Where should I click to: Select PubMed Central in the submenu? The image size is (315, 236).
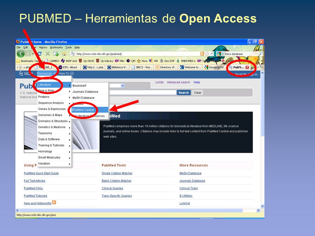[90, 110]
